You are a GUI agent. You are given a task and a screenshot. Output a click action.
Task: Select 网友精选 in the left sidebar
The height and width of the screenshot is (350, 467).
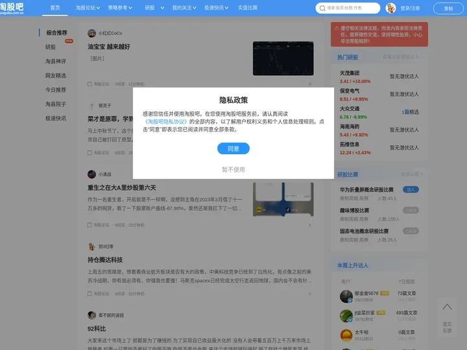[x=56, y=76]
